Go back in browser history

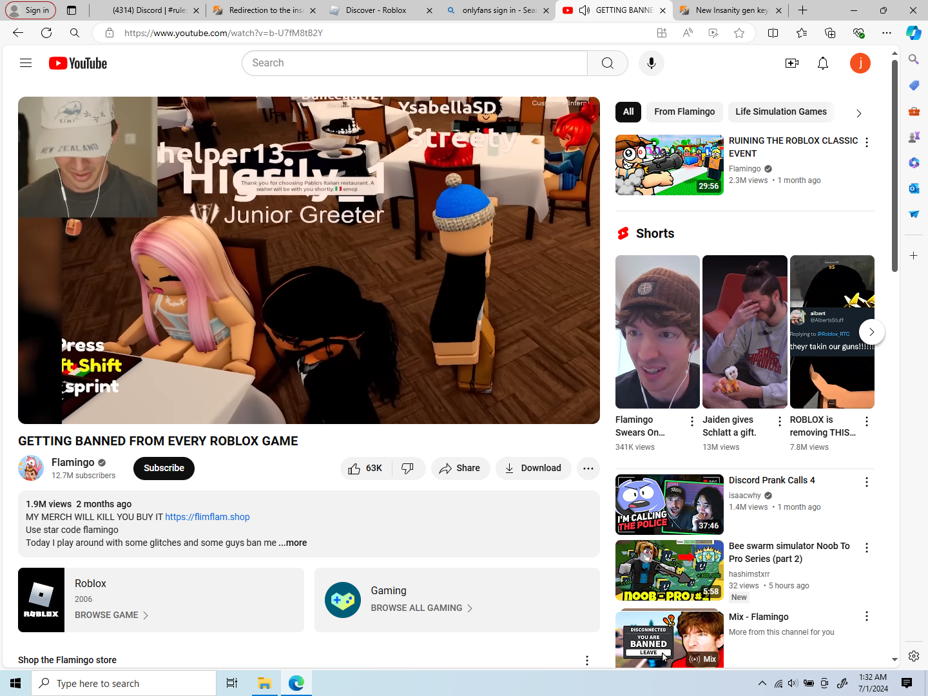(x=18, y=33)
